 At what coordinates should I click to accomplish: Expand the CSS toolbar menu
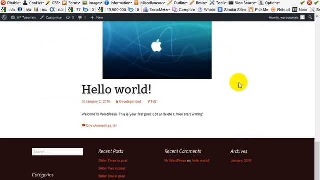click(53, 3)
